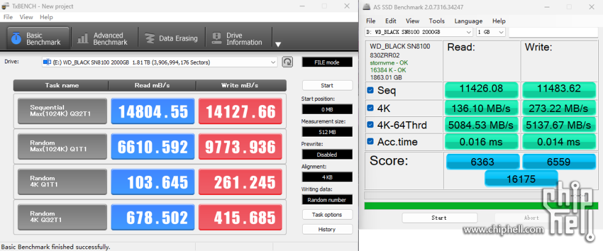Click the Alignment 4 KB field

(327, 177)
